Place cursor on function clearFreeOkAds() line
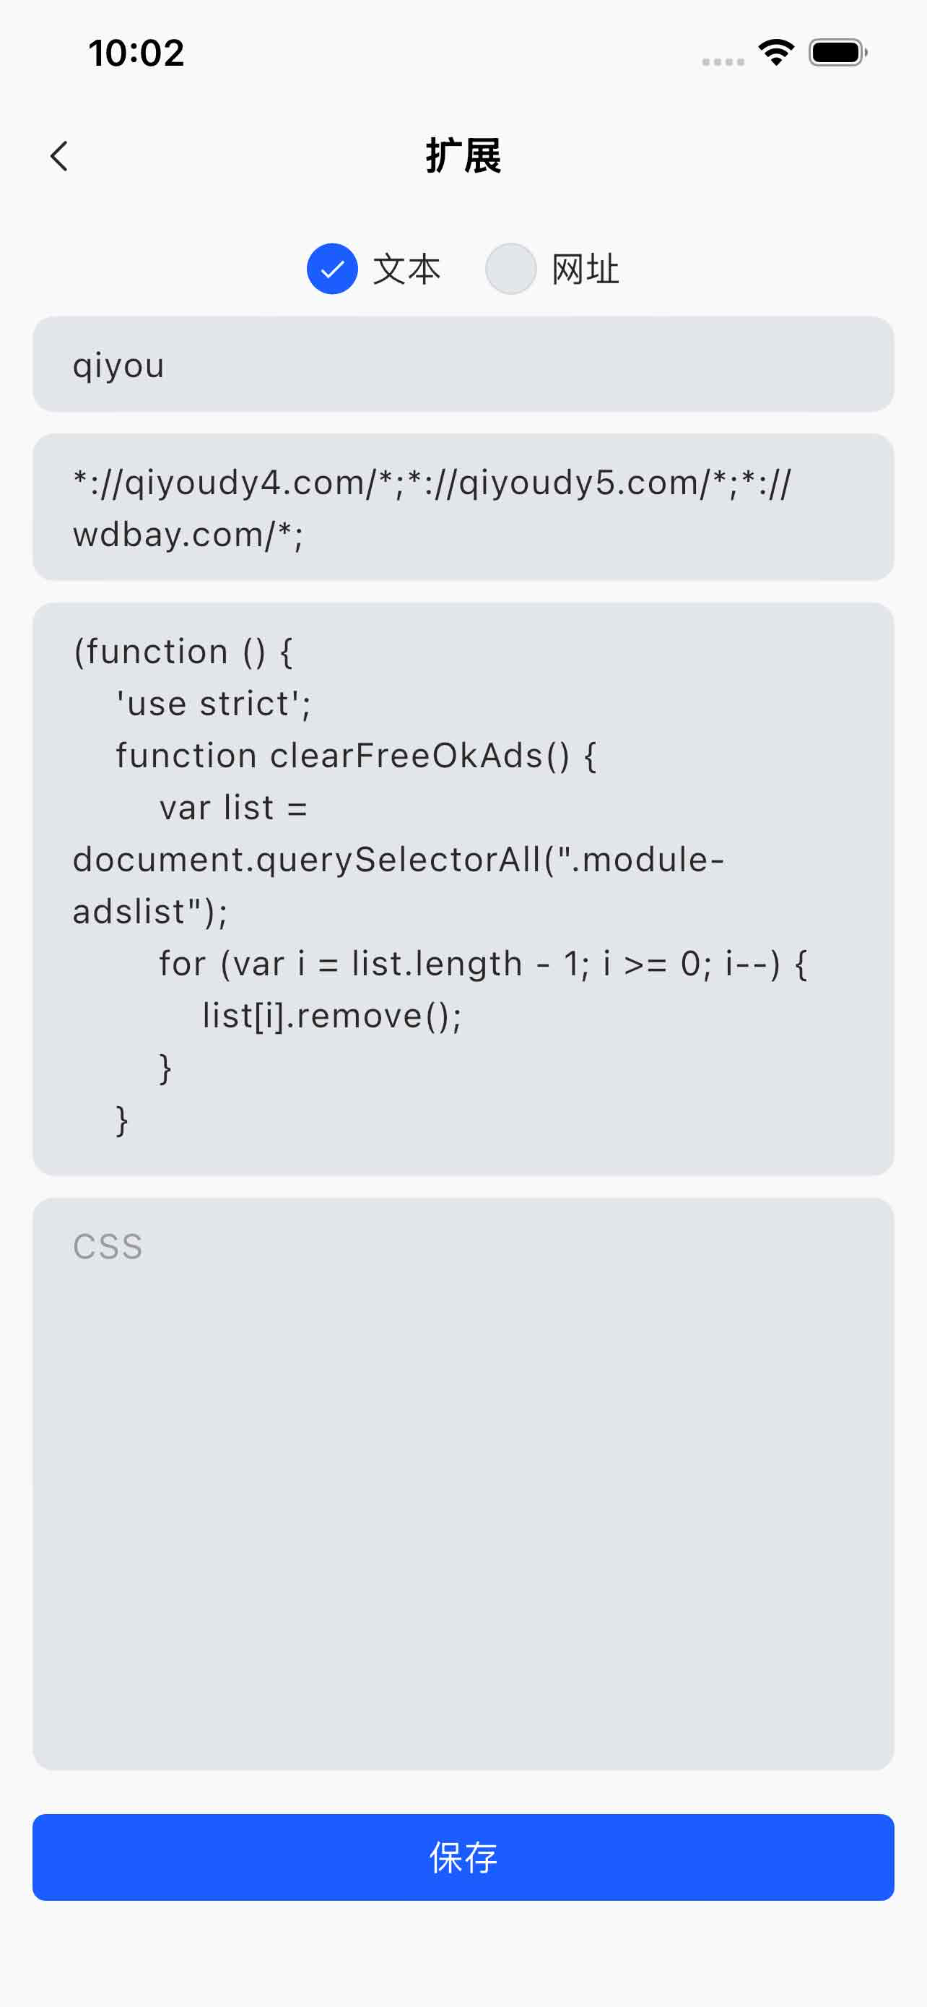 click(x=357, y=756)
